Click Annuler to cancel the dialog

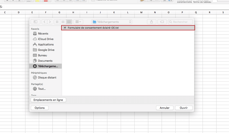click(165, 108)
